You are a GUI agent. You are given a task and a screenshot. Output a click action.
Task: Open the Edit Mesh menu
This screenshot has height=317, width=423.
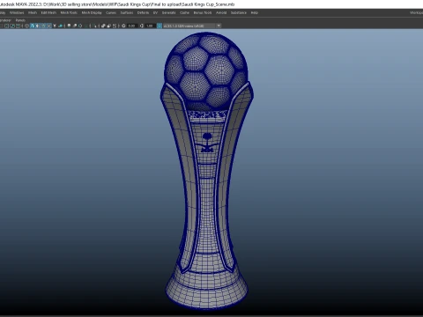[48, 12]
